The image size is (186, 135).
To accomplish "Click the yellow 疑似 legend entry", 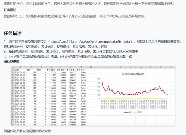I will point(138,112).
